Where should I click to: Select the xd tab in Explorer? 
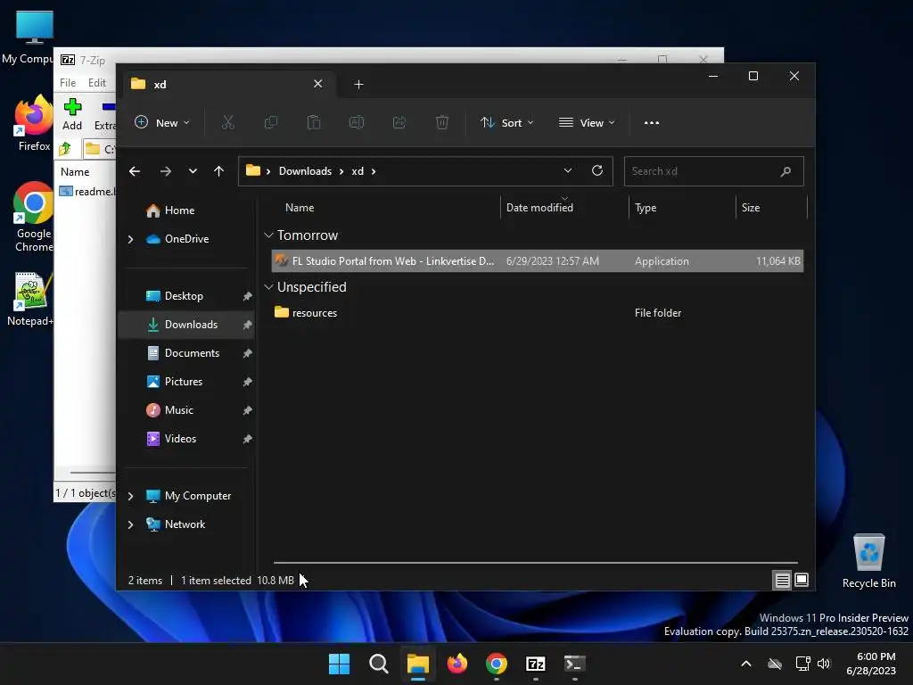227,85
